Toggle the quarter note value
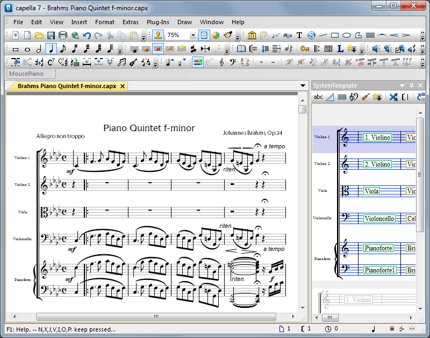 pos(51,49)
